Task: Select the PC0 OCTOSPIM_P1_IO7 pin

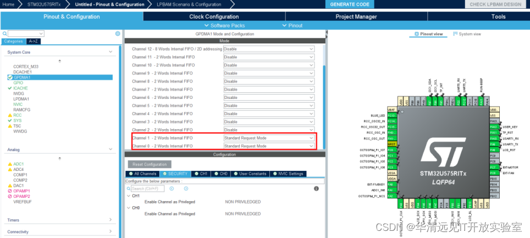Action: pos(391,150)
